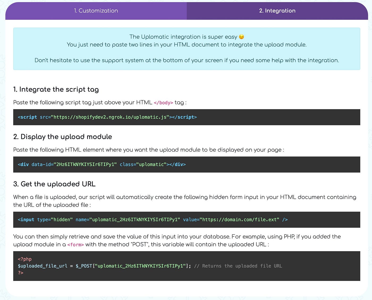Select the 2. Integration tab
This screenshot has height=300, width=372.
click(x=277, y=11)
